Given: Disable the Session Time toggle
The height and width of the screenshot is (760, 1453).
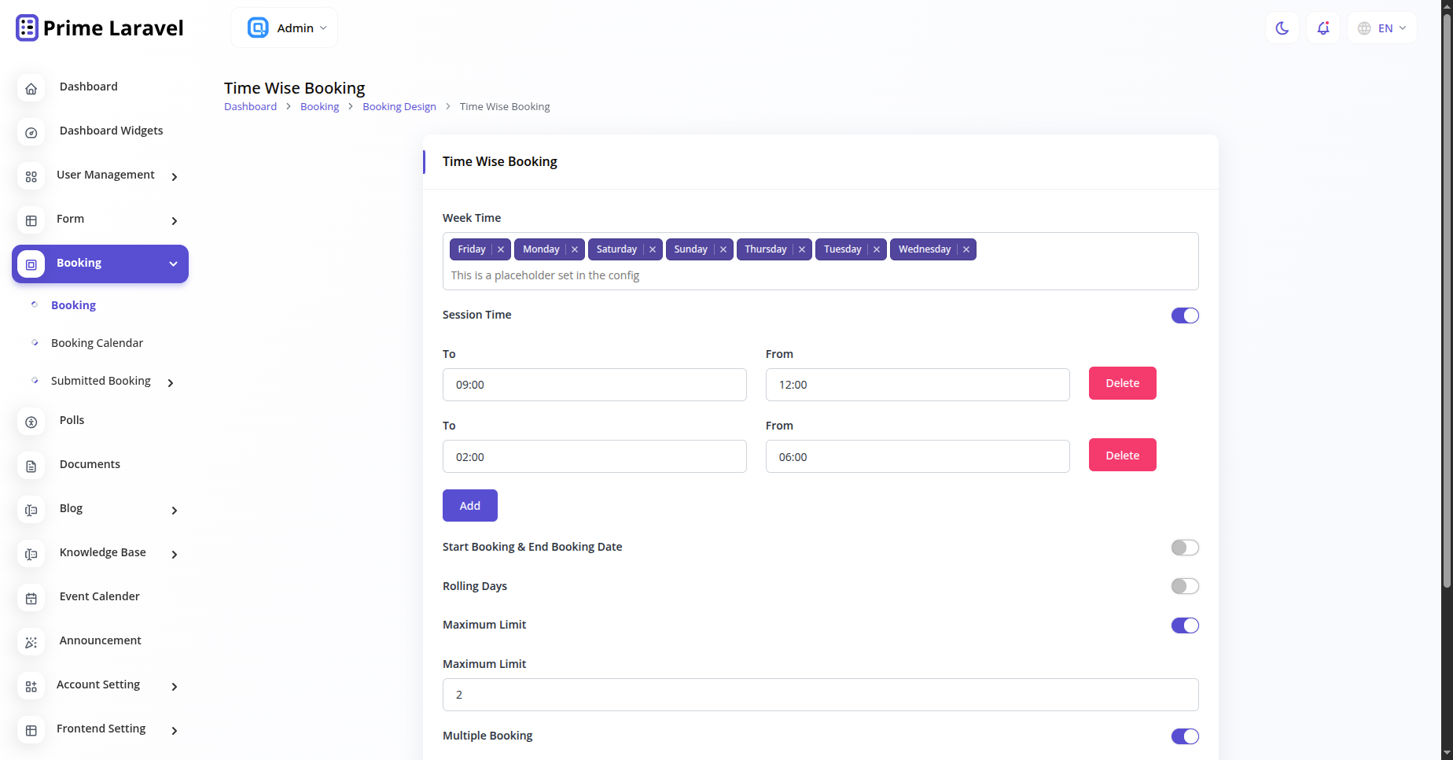Looking at the screenshot, I should coord(1185,315).
